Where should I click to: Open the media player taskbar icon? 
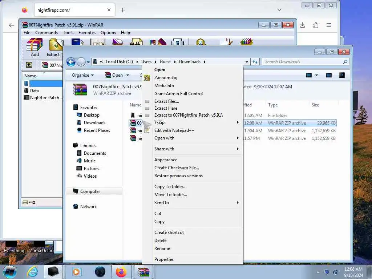(76, 272)
